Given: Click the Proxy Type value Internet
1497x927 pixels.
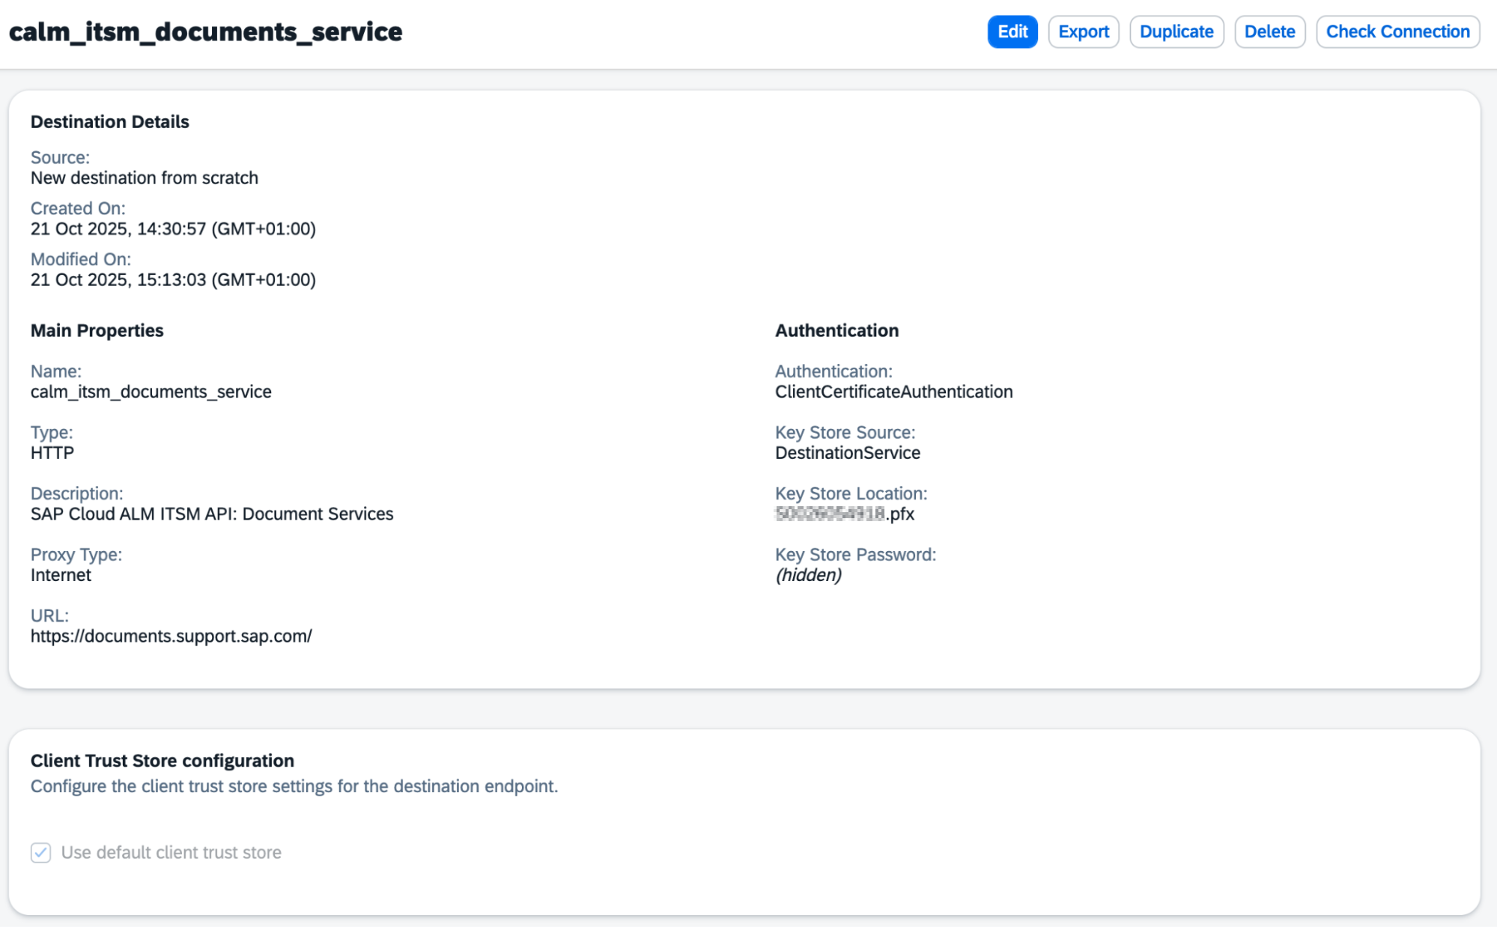Looking at the screenshot, I should click(61, 575).
